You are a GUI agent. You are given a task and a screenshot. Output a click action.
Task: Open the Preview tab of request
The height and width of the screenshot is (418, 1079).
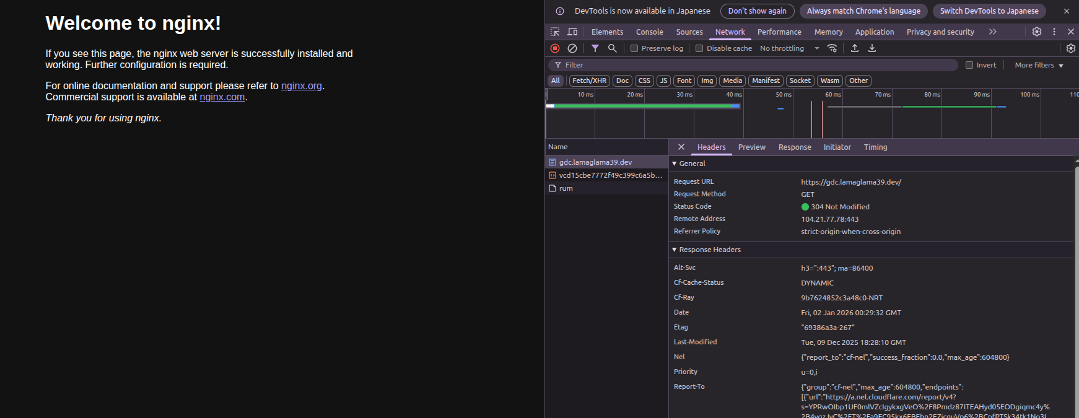pyautogui.click(x=752, y=147)
